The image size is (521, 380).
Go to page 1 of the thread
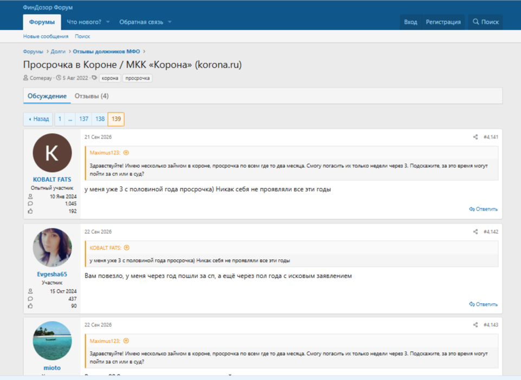(60, 119)
